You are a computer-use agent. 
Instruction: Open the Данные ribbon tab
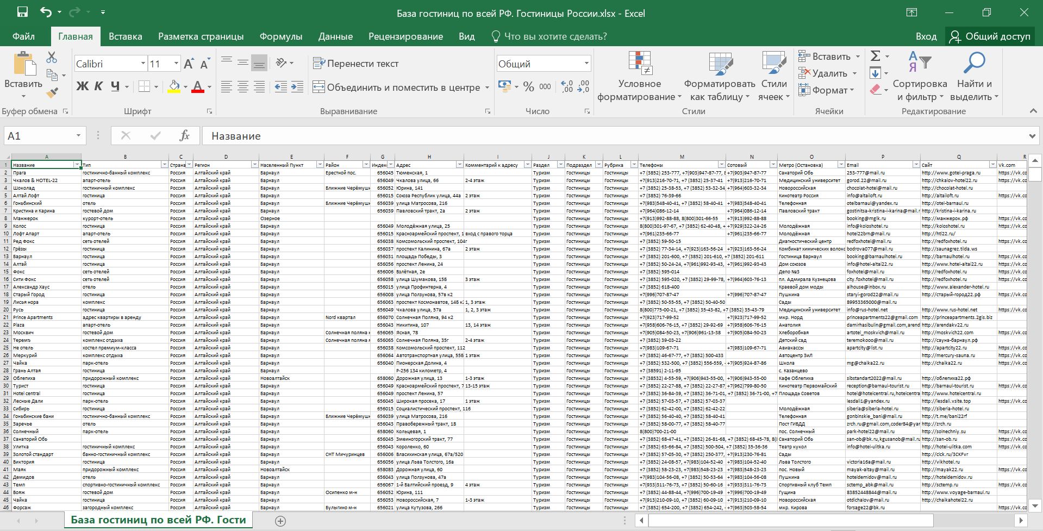tap(335, 36)
